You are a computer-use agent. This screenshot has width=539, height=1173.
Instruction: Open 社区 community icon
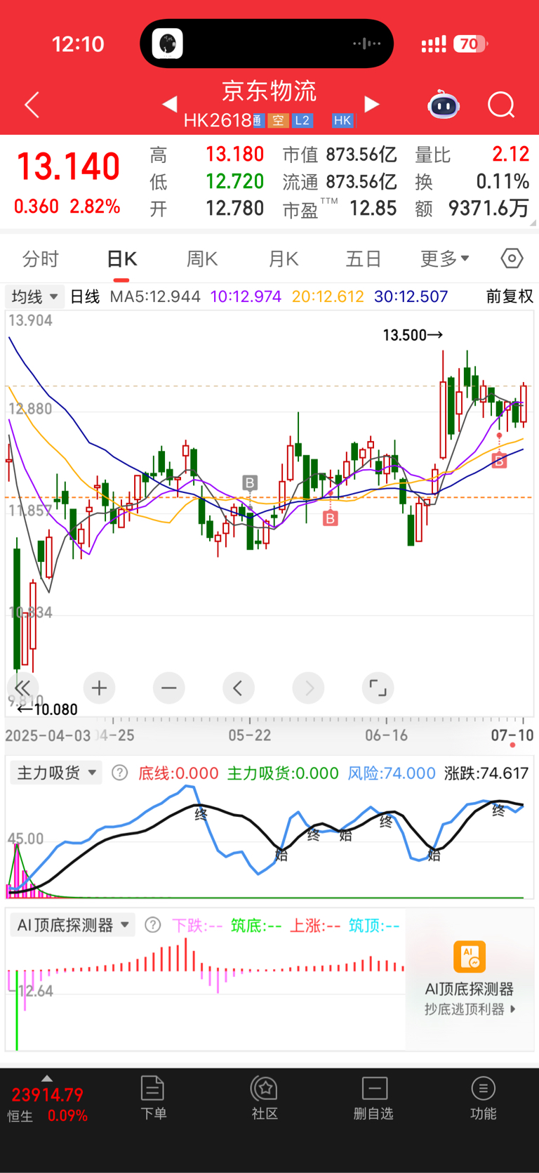click(265, 1098)
